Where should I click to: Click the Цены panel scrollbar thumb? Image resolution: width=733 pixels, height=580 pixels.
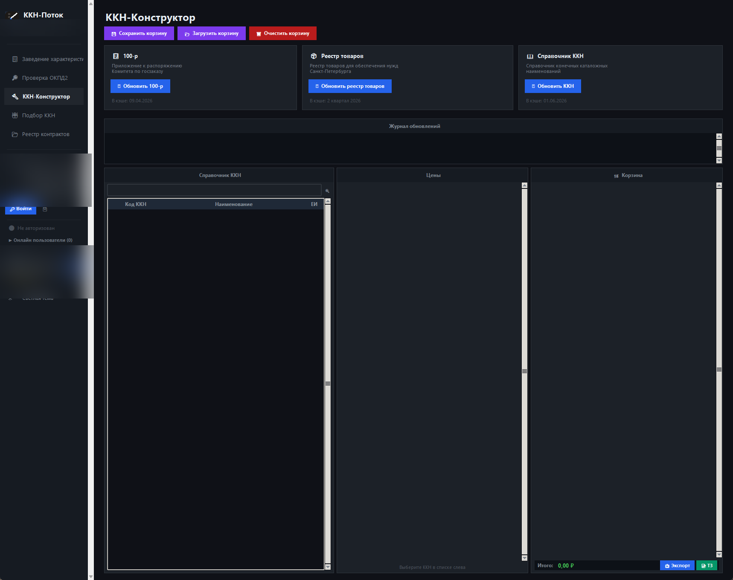[524, 371]
